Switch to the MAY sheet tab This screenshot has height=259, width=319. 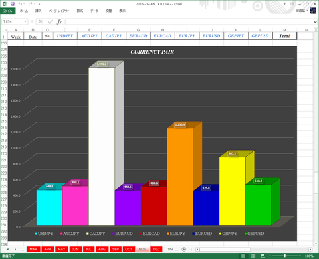pyautogui.click(x=61, y=250)
